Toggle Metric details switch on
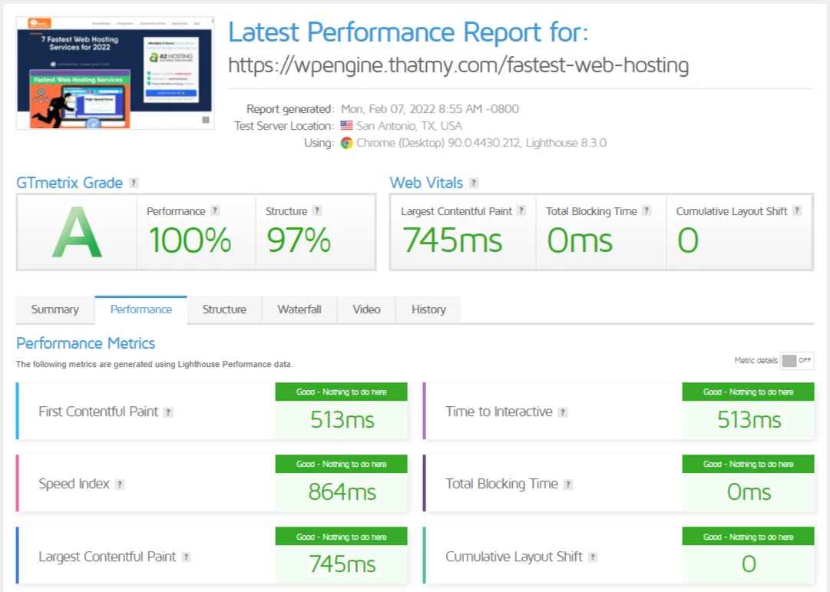Viewport: 830px width, 592px height. click(796, 360)
